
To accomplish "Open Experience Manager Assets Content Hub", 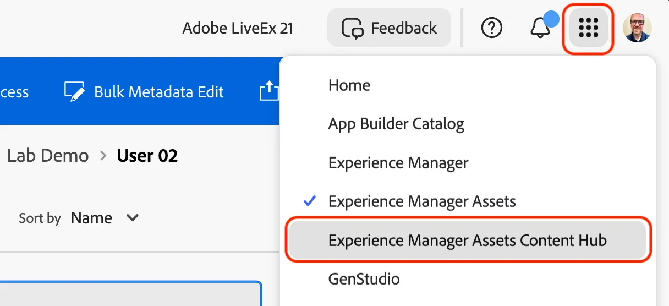I will pos(468,241).
